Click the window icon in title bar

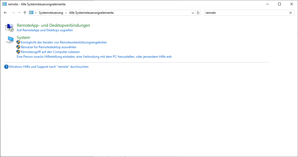(x=5, y=4)
